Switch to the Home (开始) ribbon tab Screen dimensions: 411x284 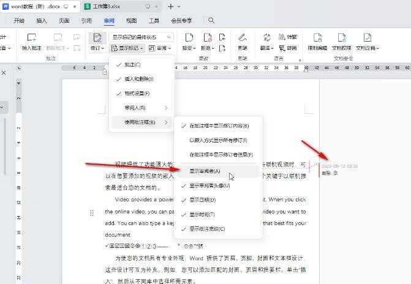point(19,20)
